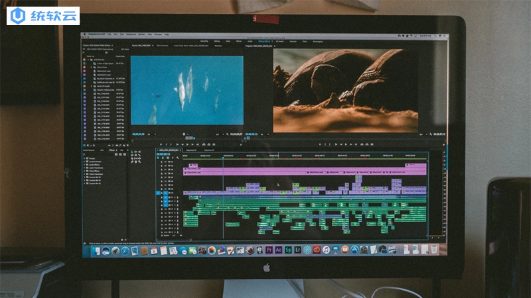Collapse the top-level bin in Project panel
This screenshot has width=531, height=298.
88,60
